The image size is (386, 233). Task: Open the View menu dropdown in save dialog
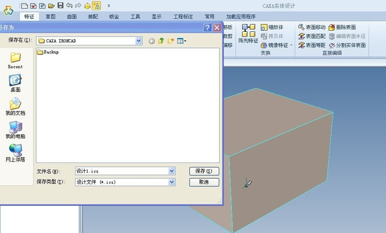pos(182,41)
